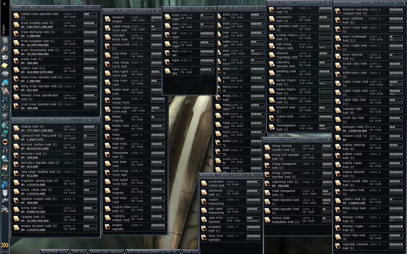
Task: Click the Twoguns character name label
Action: tap(3, 29)
